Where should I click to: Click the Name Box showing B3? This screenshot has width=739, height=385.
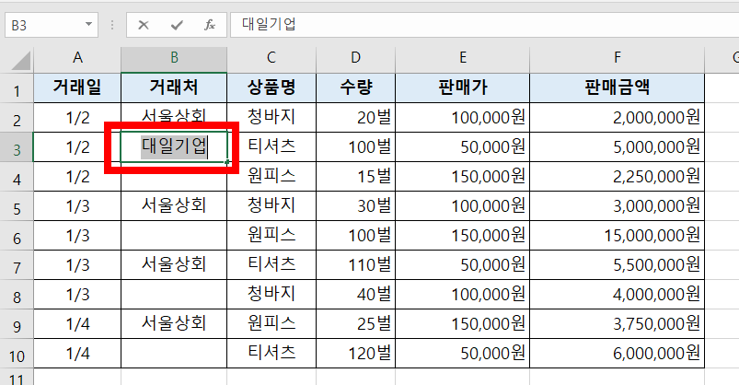click(x=52, y=25)
